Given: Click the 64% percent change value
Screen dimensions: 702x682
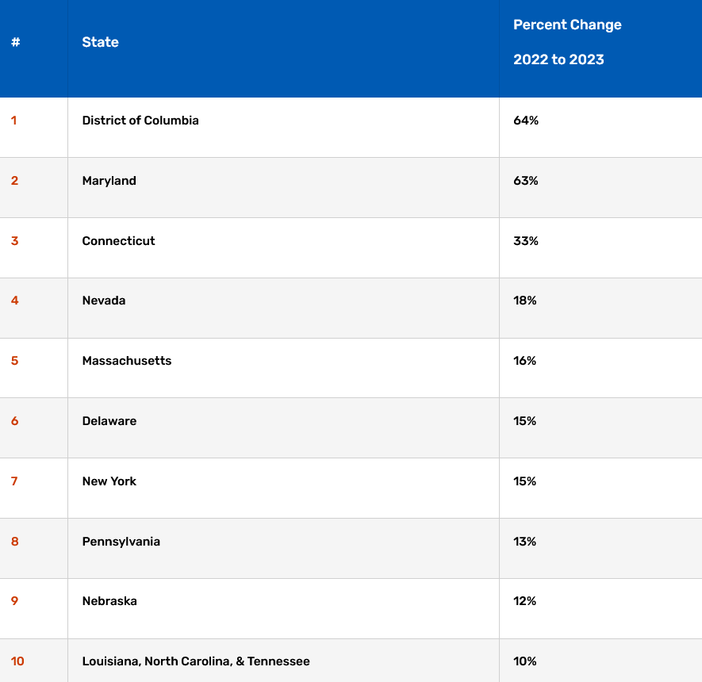Looking at the screenshot, I should pyautogui.click(x=526, y=121).
